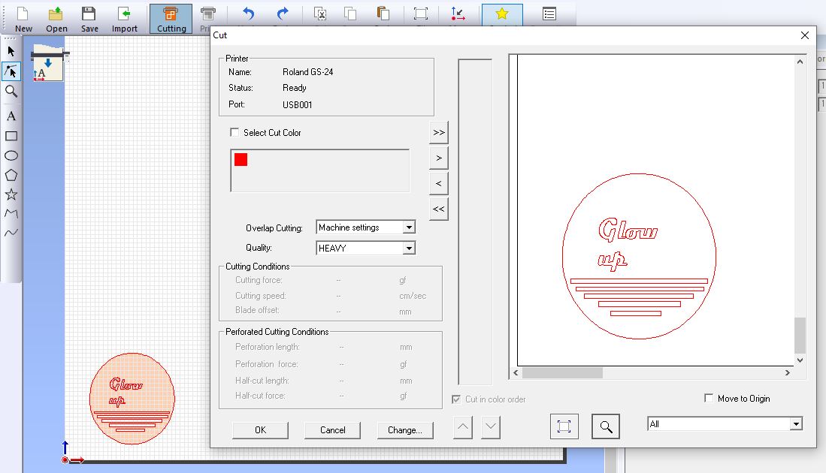Click the properties list toolbar icon

(x=549, y=14)
